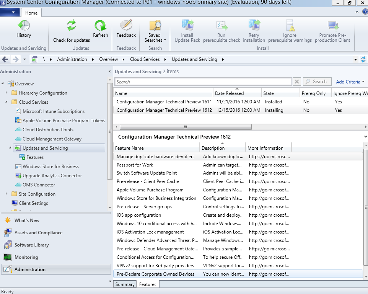
Task: Sort by the State column header
Action: [281, 93]
